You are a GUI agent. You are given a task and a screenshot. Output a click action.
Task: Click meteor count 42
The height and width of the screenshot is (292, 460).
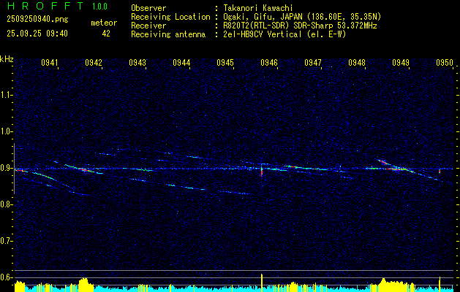tap(106, 34)
